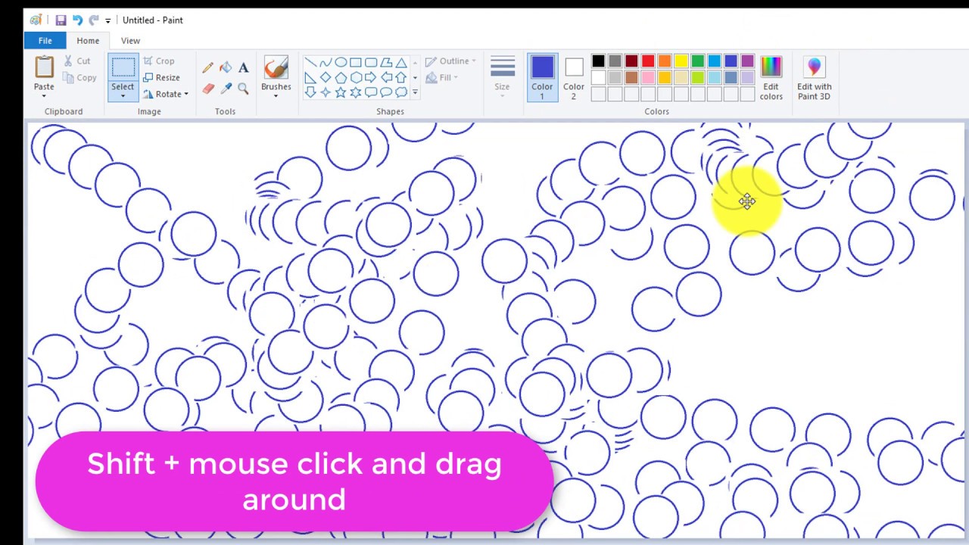969x545 pixels.
Task: Choose the Oval shape
Action: coord(341,62)
